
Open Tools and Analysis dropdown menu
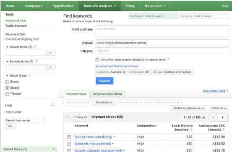click(x=99, y=6)
